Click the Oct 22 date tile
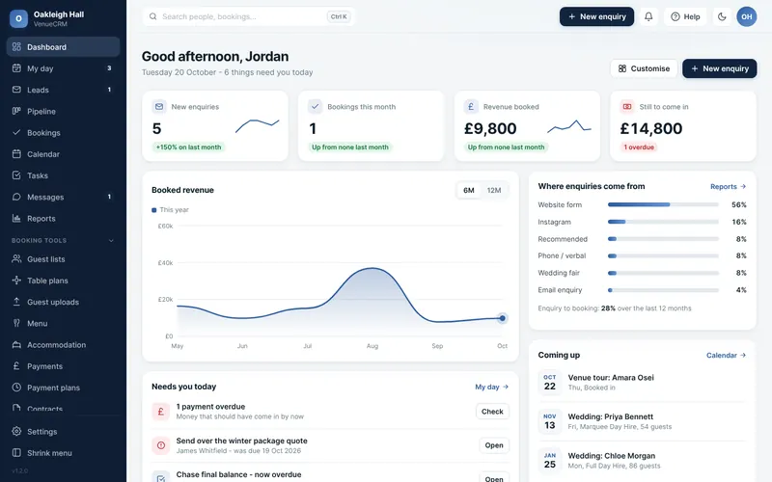Viewport: 772px width, 482px height. click(x=550, y=382)
